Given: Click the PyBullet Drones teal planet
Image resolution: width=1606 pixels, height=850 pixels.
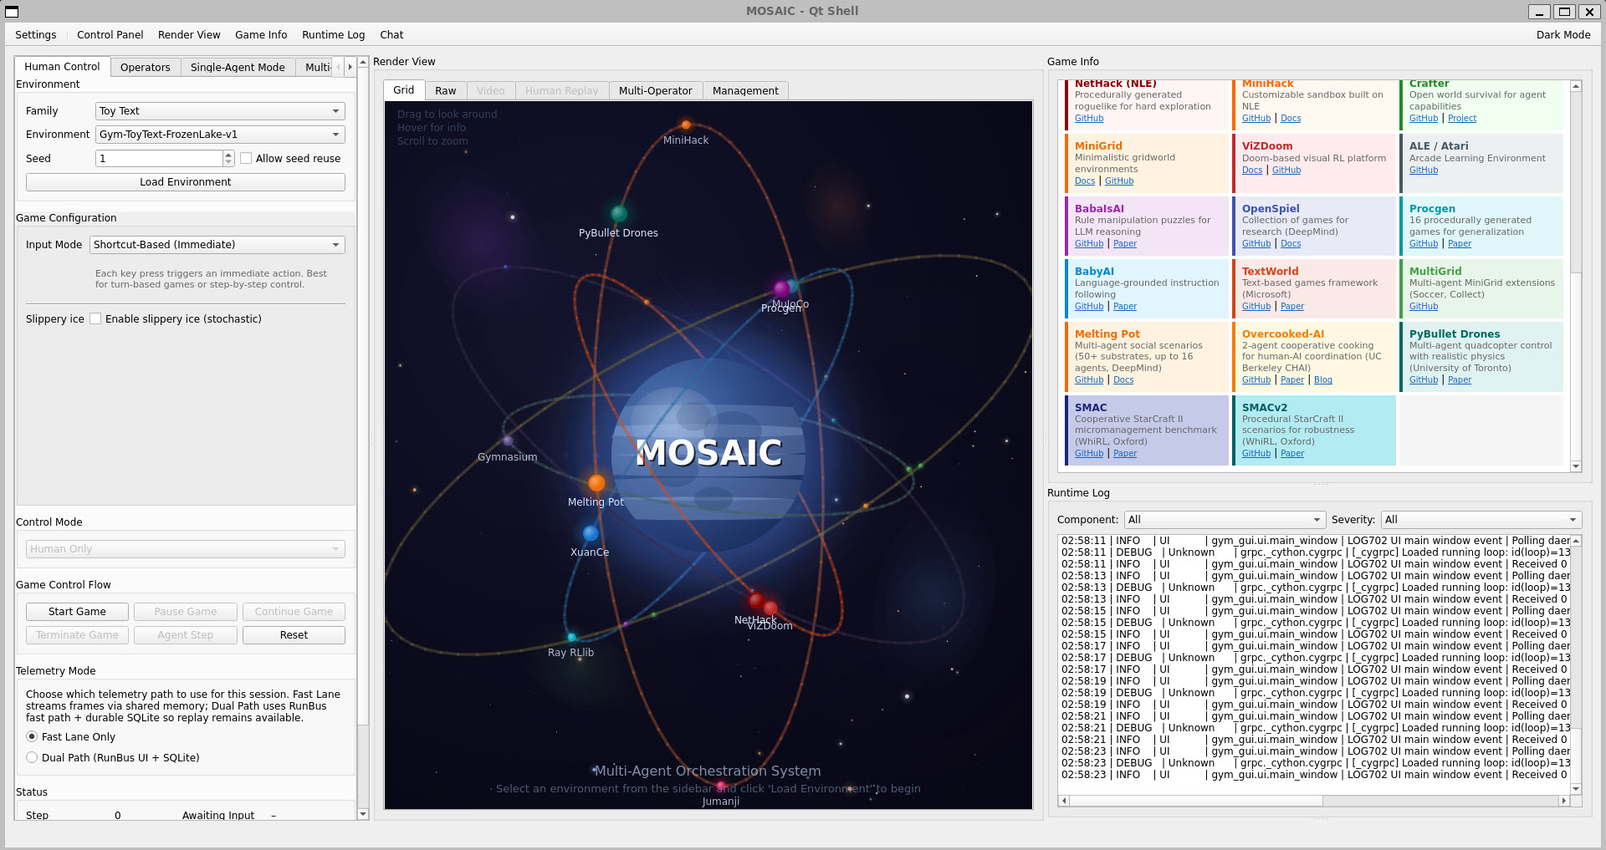Looking at the screenshot, I should (x=619, y=213).
